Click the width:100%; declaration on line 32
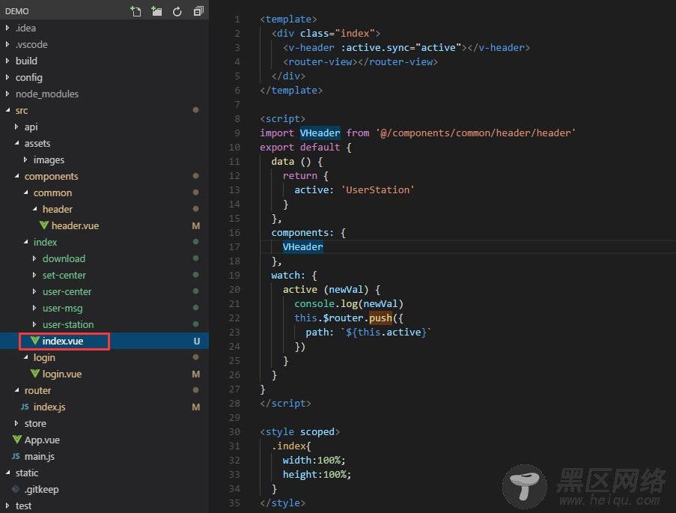The width and height of the screenshot is (676, 513). [314, 461]
